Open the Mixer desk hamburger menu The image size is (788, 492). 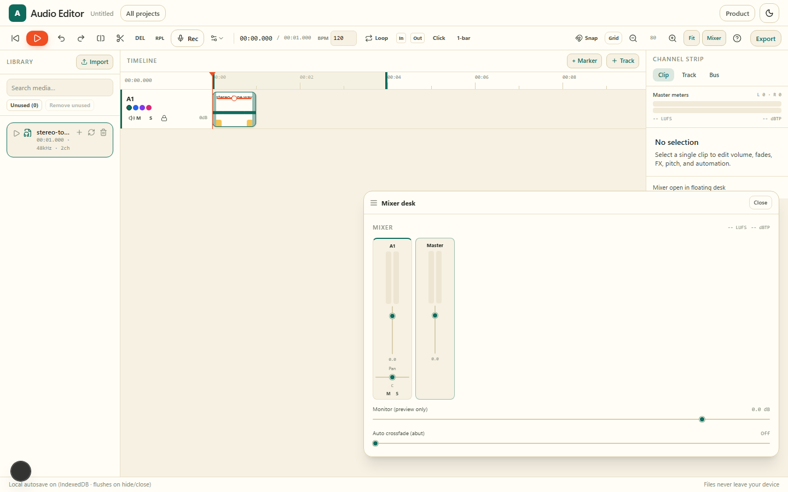(x=374, y=203)
